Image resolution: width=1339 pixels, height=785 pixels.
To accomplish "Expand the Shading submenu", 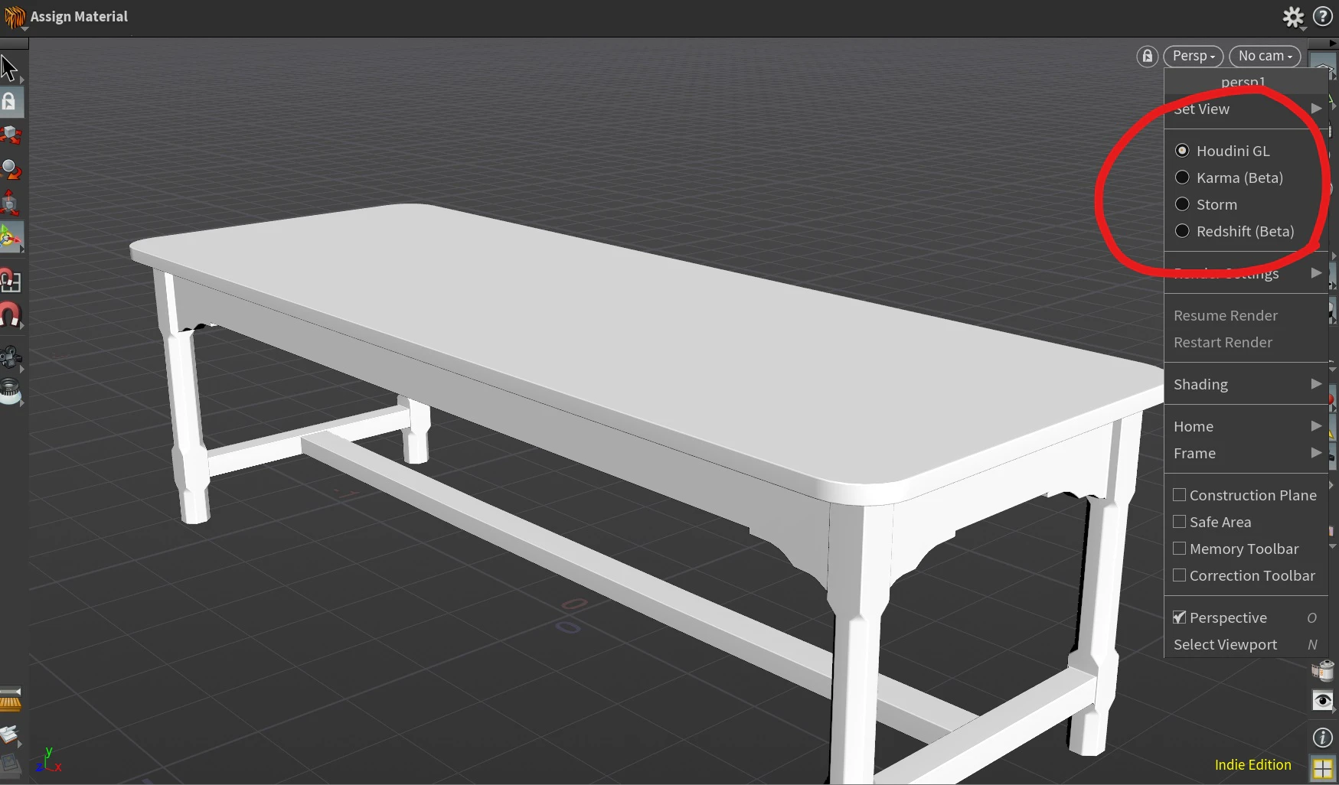I will (1246, 384).
